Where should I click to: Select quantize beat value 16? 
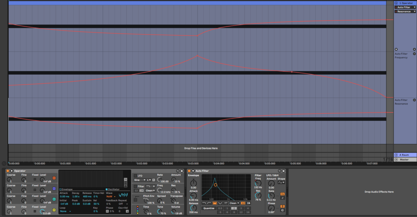tap(248, 212)
